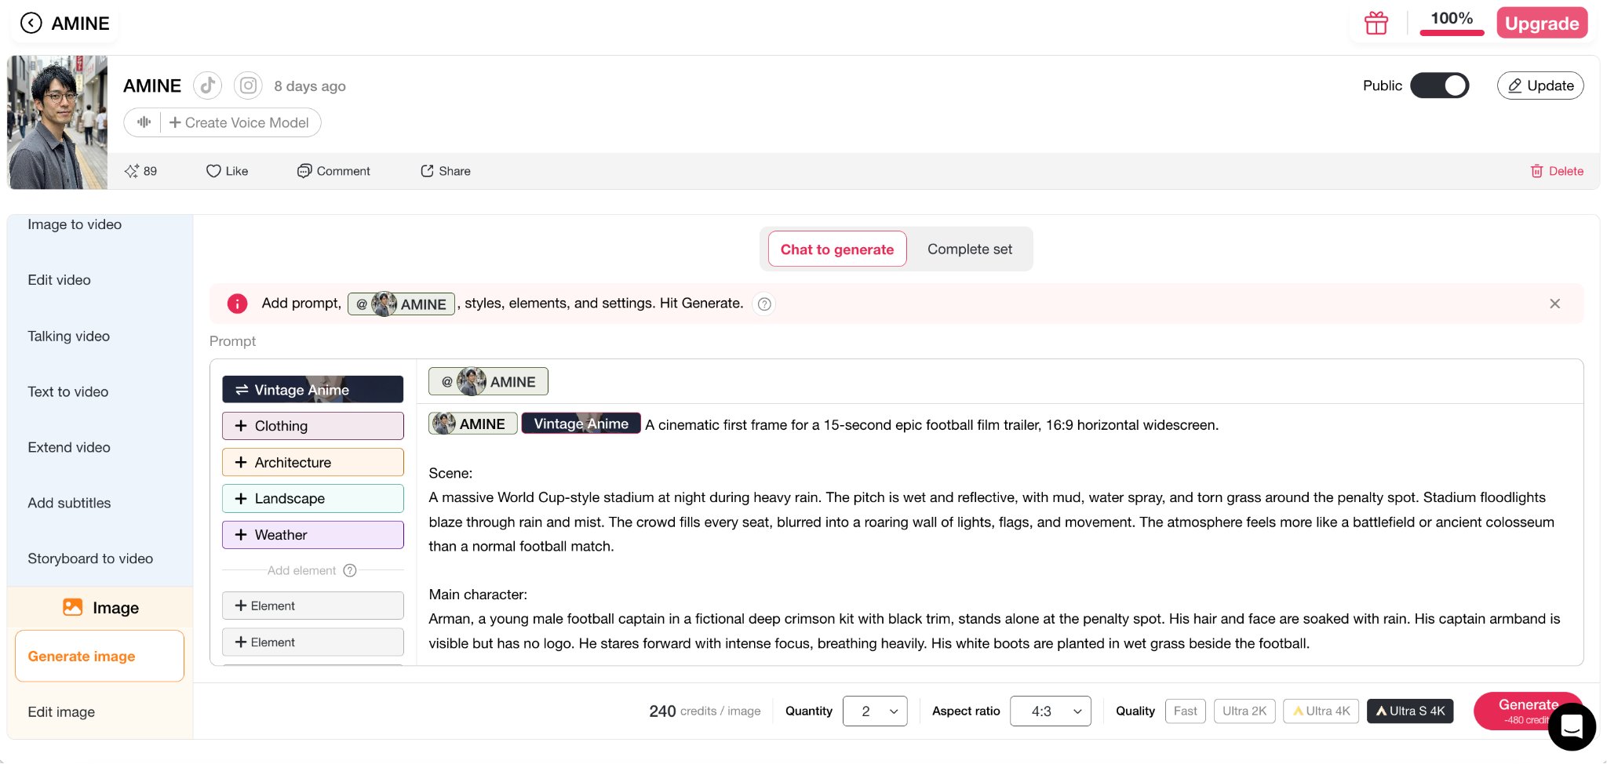Open Storyboard to video in sidebar
This screenshot has width=1607, height=764.
coord(90,558)
